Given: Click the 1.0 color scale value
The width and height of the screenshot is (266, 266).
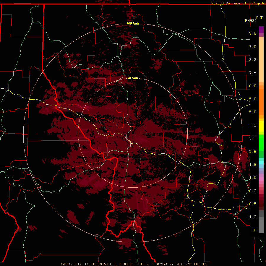Looking at the screenshot, I should (253, 178).
